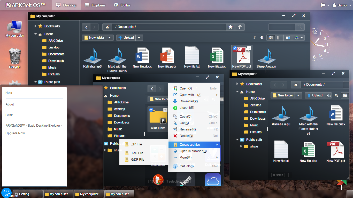Uncheck the selection mark on ARK Drive folder
The image size is (353, 198).
[151, 110]
